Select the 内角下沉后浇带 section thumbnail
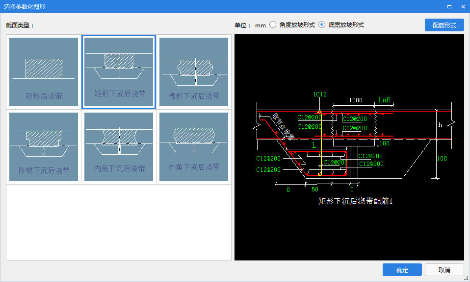The image size is (470, 282). click(x=119, y=146)
